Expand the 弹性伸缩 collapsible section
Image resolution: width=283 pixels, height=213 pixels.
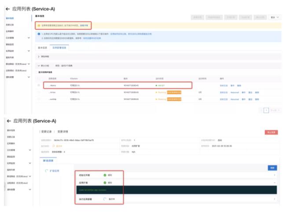click(x=40, y=57)
